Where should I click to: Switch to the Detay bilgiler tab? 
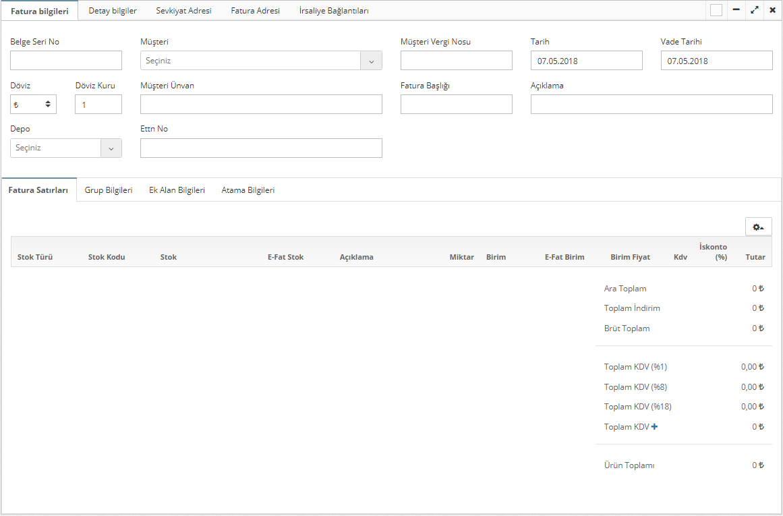(113, 11)
